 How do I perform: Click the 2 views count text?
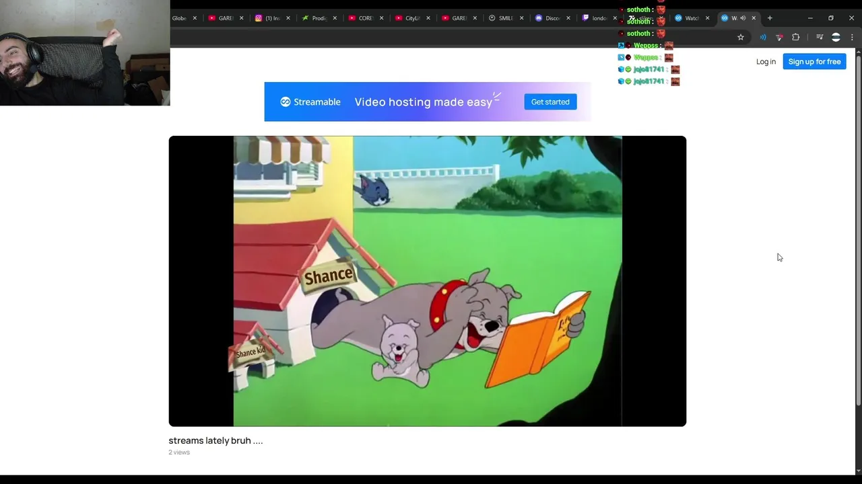point(179,452)
